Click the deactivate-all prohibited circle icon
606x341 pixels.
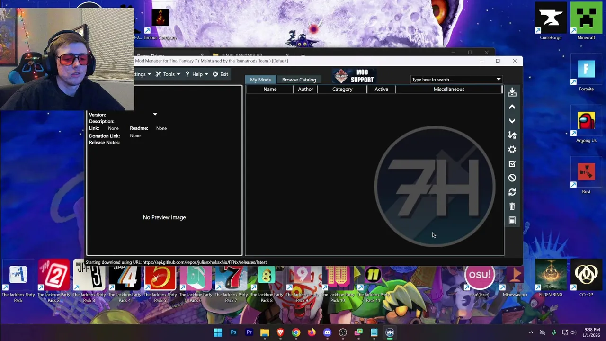tap(512, 178)
